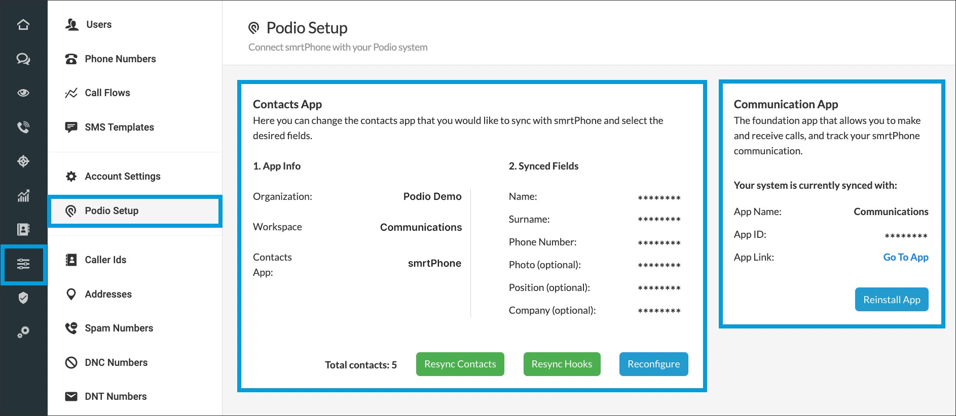This screenshot has height=416, width=956.
Task: Open the phone calls icon
Action: [x=23, y=127]
